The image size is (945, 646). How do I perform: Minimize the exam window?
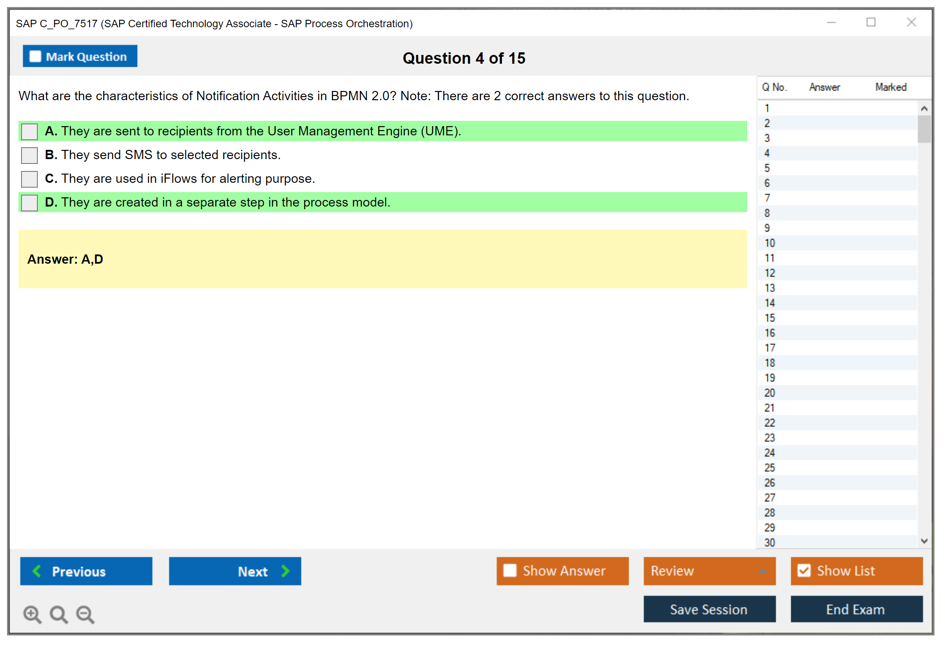[831, 22]
